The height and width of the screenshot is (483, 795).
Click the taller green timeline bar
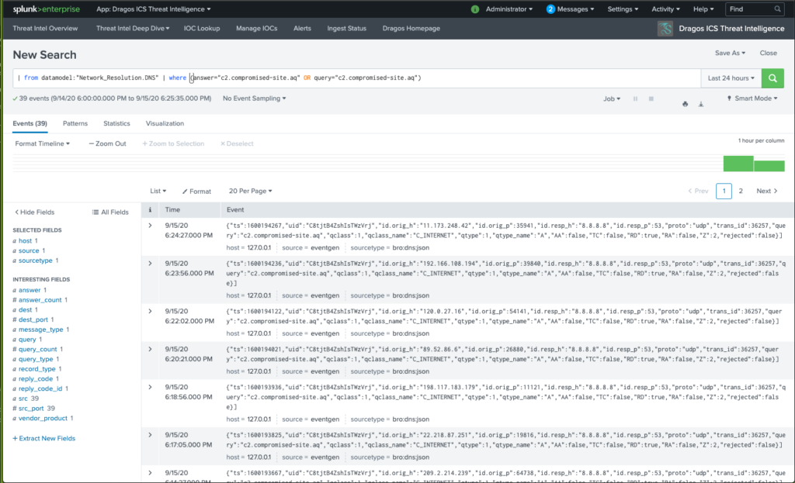click(x=738, y=164)
